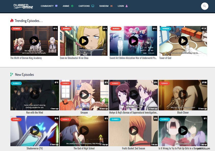Click the shuffle icon beside RANDOM
The height and width of the screenshot is (151, 215).
111,6
